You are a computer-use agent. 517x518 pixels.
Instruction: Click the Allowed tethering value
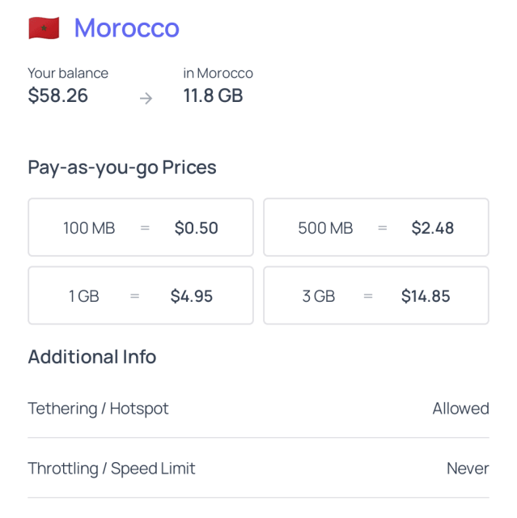[x=460, y=409]
